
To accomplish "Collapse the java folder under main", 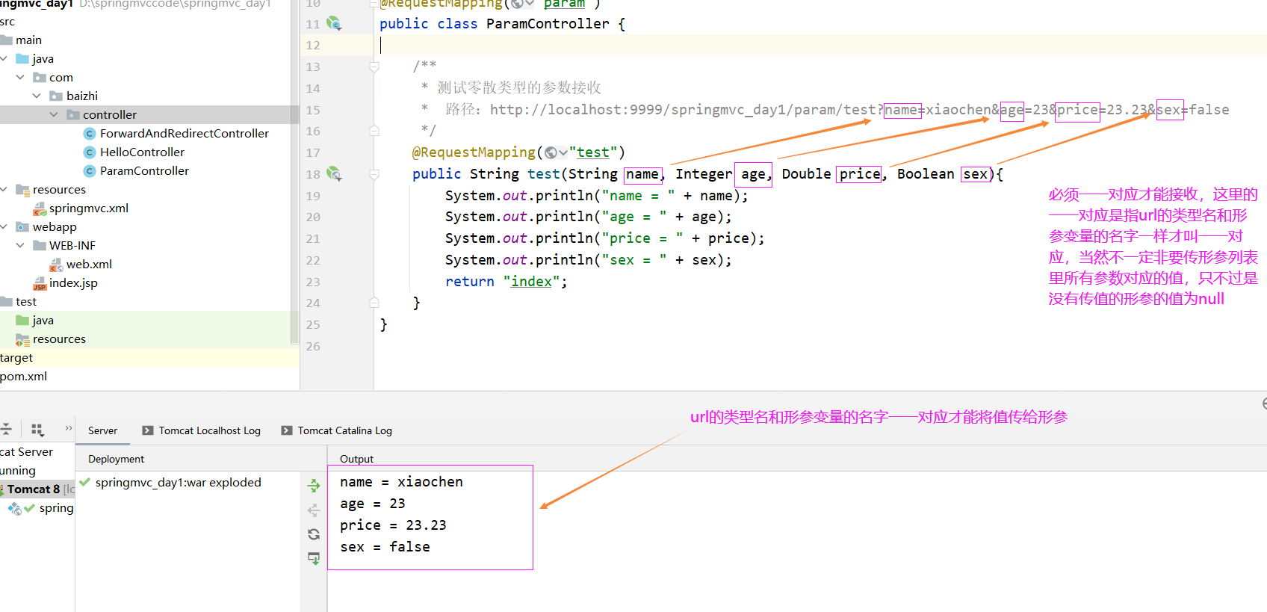I will click(4, 58).
